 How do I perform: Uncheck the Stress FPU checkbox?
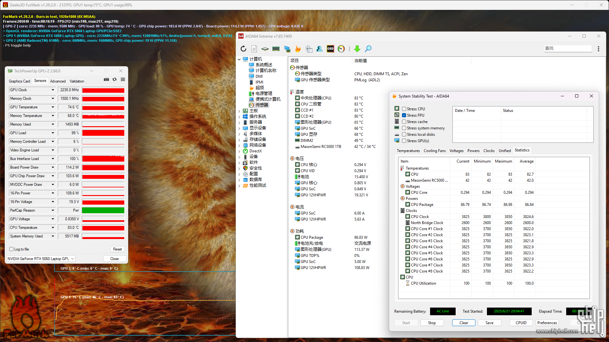click(404, 115)
